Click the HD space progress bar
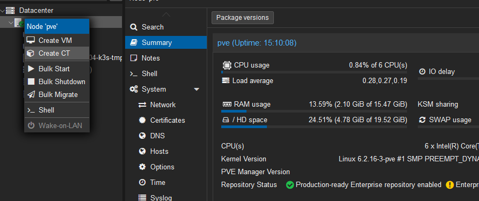 click(314, 126)
